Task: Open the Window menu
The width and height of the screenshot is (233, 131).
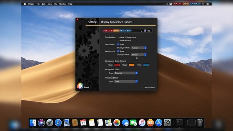Action: (x=63, y=4)
